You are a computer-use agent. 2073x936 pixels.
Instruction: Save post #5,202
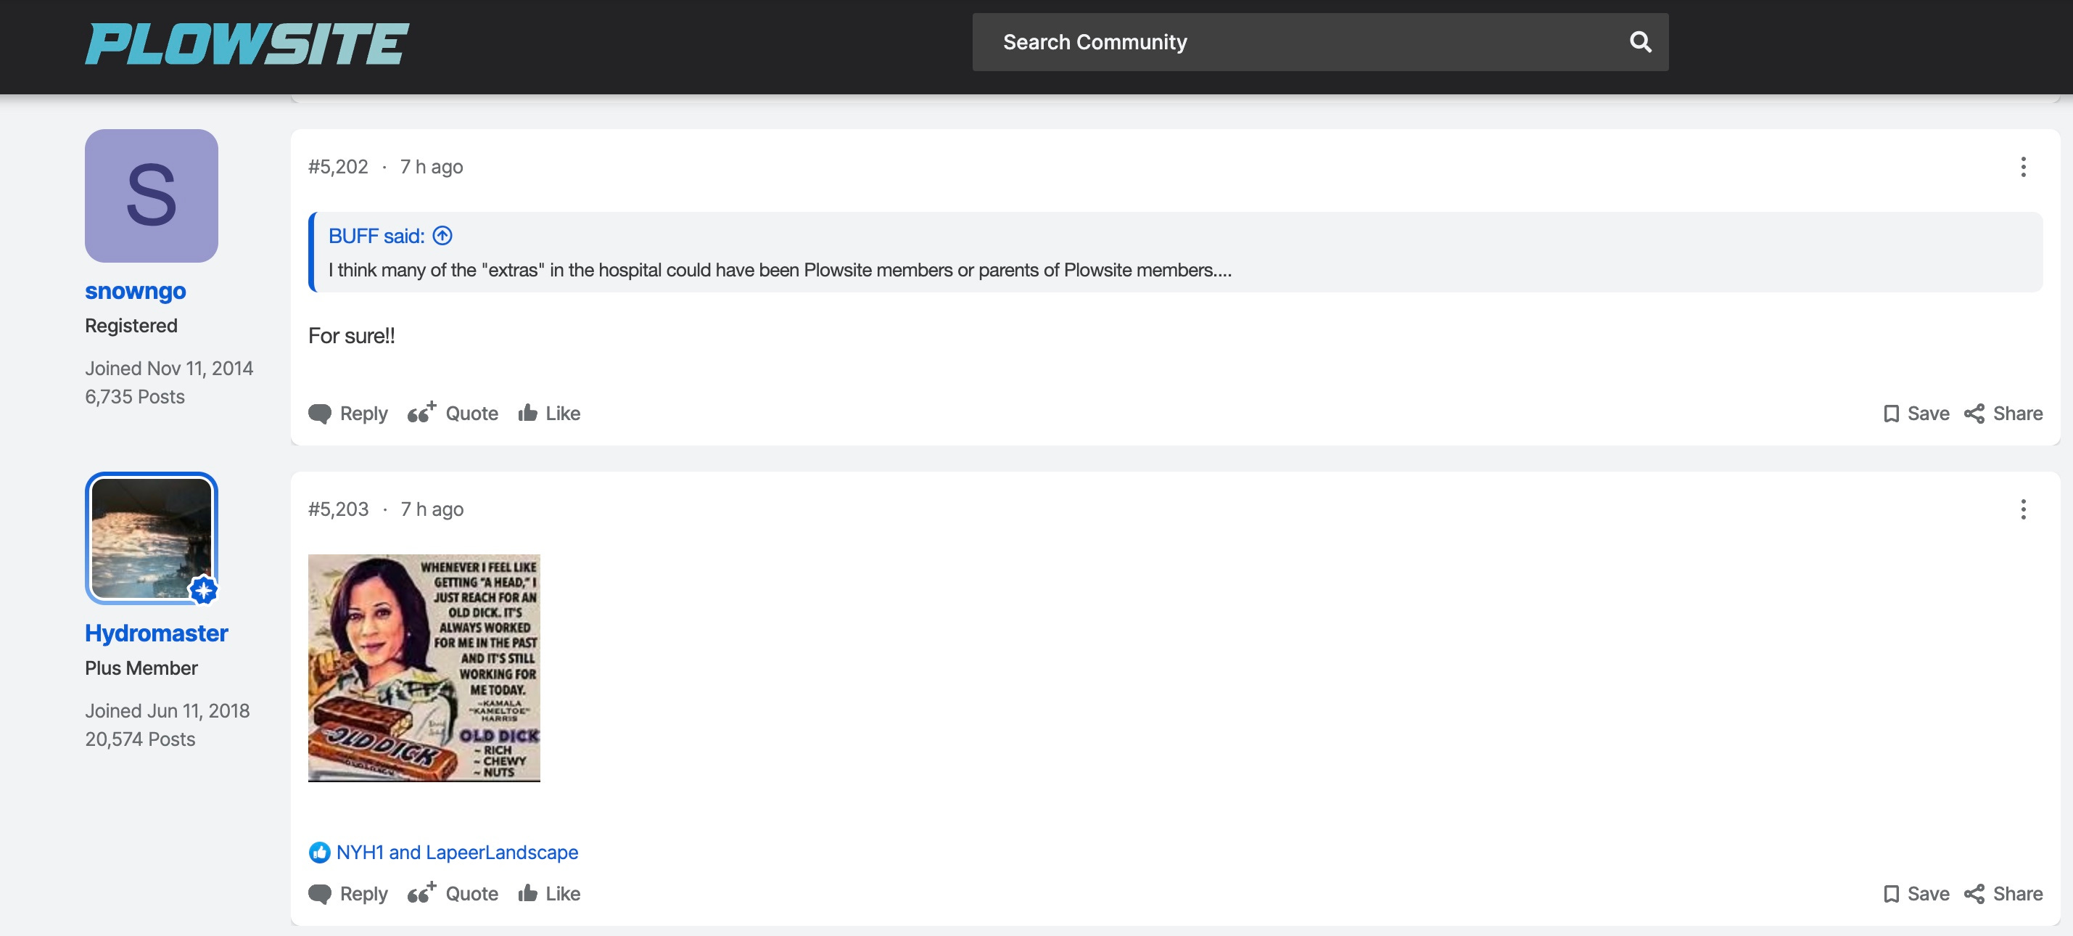click(1916, 414)
